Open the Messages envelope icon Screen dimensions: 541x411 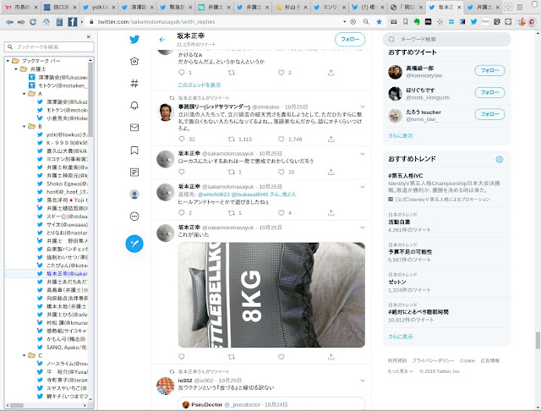coord(134,128)
